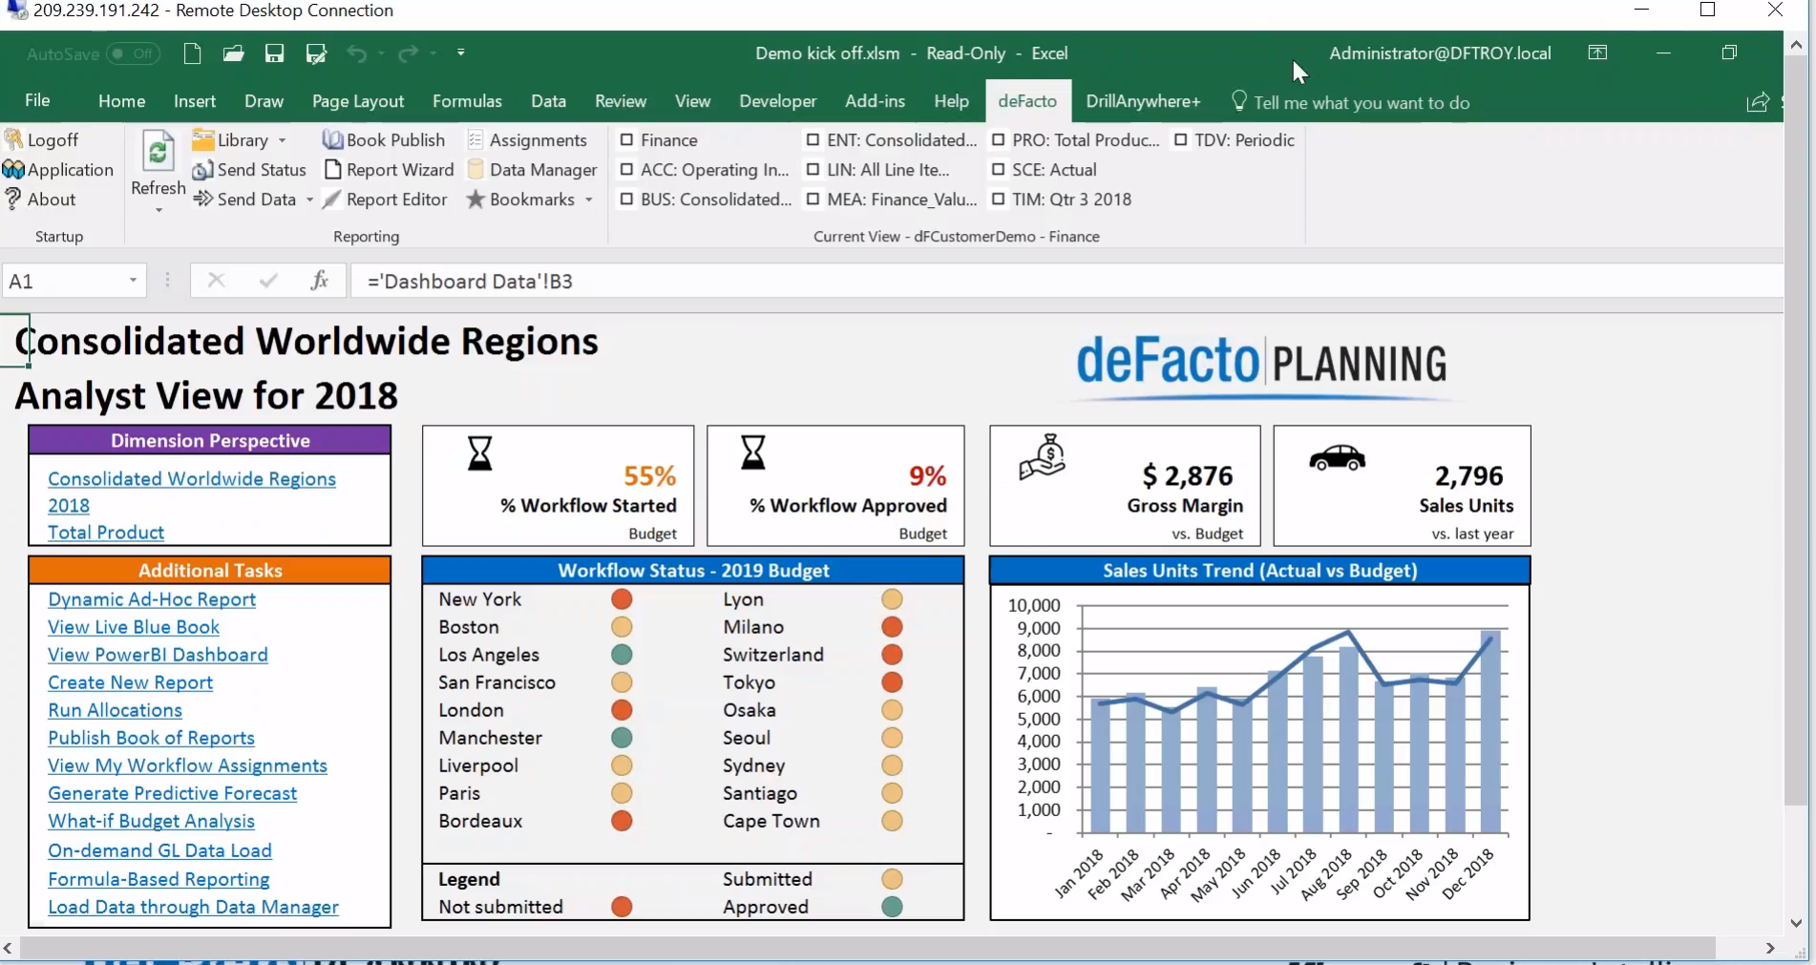
Task: Click the Undo arrow icon
Action: [x=356, y=53]
